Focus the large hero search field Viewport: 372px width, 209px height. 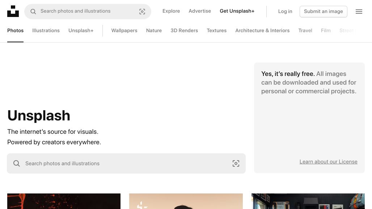point(126,163)
